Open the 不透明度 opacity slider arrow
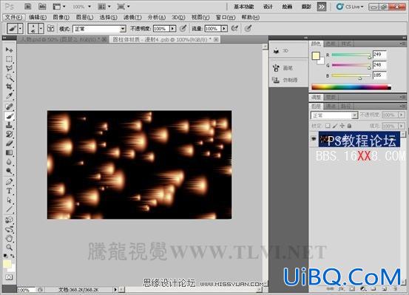The image size is (409, 295). click(172, 28)
